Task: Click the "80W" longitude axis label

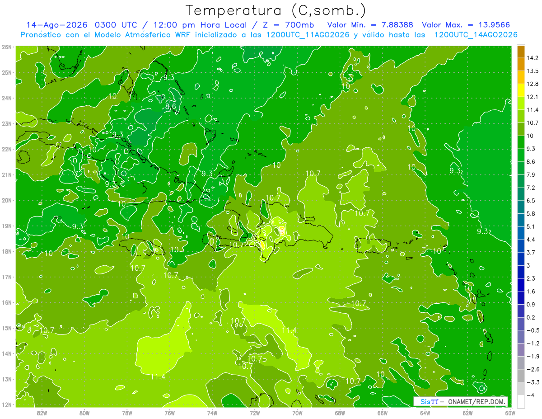Action: coord(84,412)
